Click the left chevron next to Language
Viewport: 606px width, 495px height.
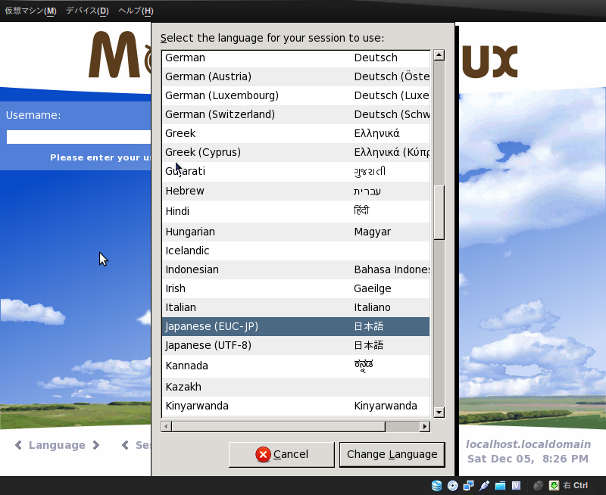tap(18, 445)
